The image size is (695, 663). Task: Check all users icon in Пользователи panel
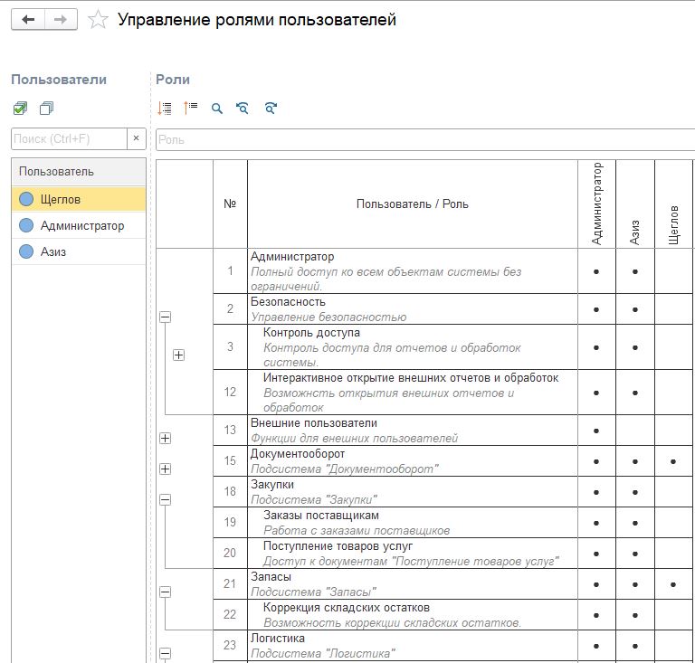(x=21, y=108)
